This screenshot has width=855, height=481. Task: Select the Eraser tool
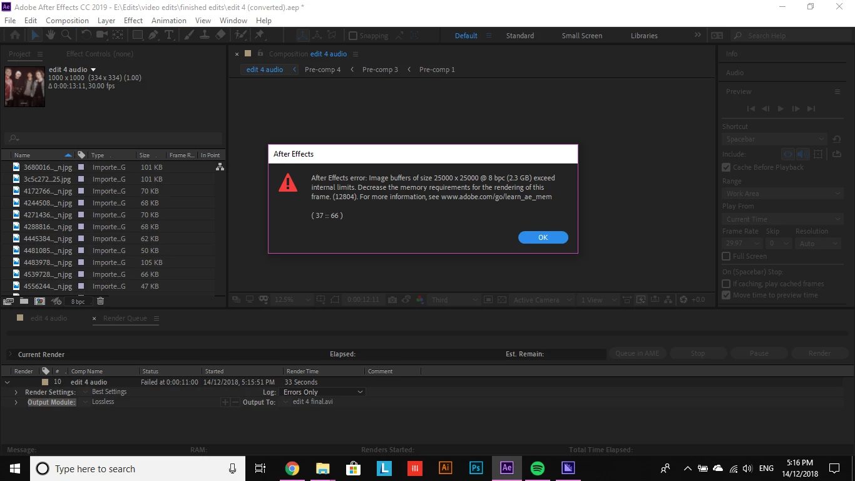220,36
